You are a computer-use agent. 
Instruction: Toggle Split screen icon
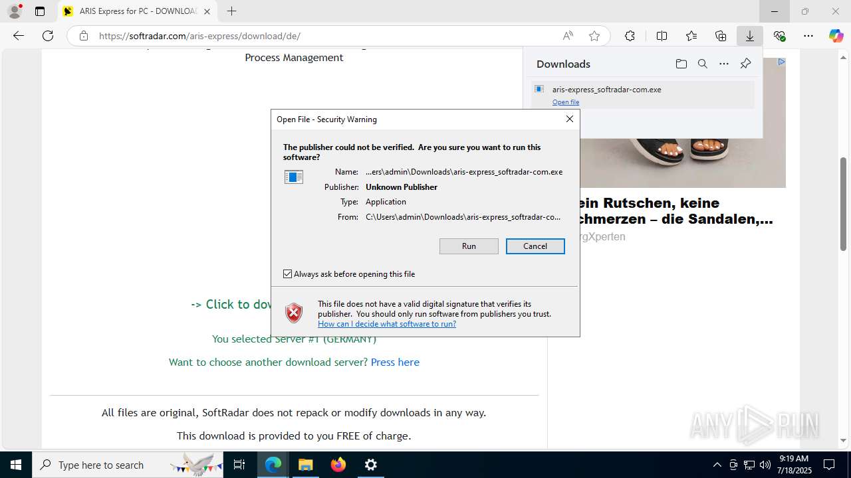click(x=662, y=36)
